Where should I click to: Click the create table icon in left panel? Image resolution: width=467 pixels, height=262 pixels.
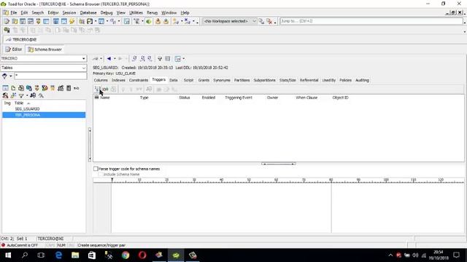click(x=5, y=88)
